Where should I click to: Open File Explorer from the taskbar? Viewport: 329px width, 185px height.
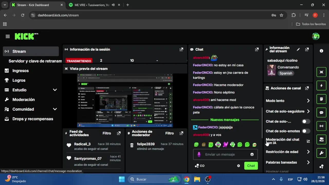(197, 179)
